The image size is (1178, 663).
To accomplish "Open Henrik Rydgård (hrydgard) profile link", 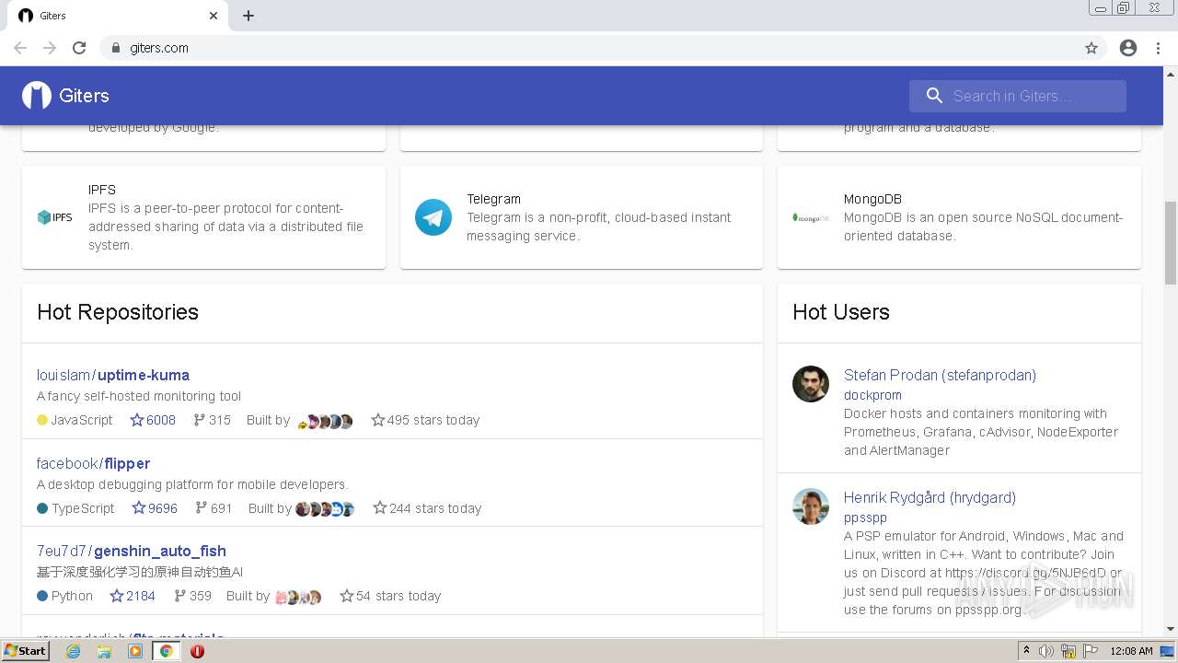I will [x=930, y=497].
